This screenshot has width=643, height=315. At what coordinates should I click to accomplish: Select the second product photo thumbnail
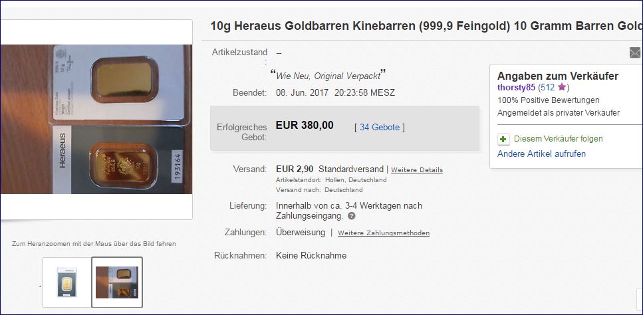coord(117,282)
